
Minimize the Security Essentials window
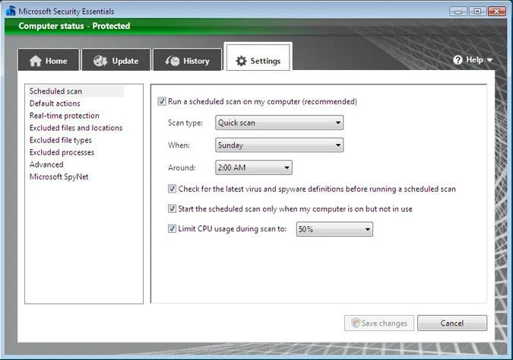click(x=458, y=11)
